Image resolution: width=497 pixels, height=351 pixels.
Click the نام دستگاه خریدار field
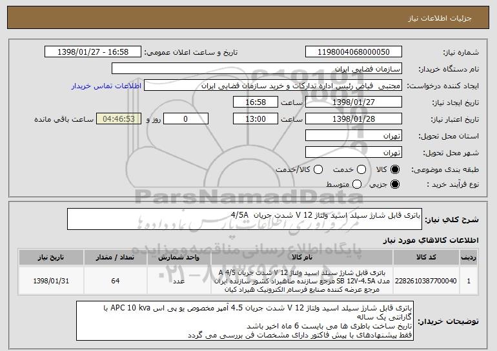257,69
